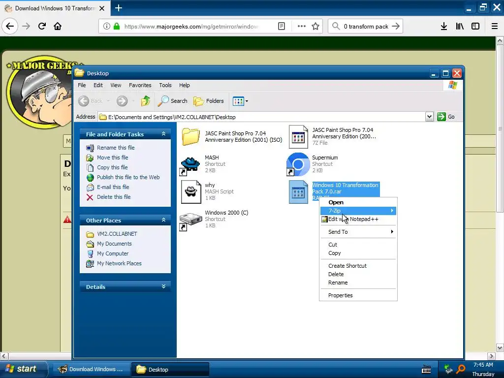Collapse the Other Places panel
The width and height of the screenshot is (504, 378).
pyautogui.click(x=163, y=220)
